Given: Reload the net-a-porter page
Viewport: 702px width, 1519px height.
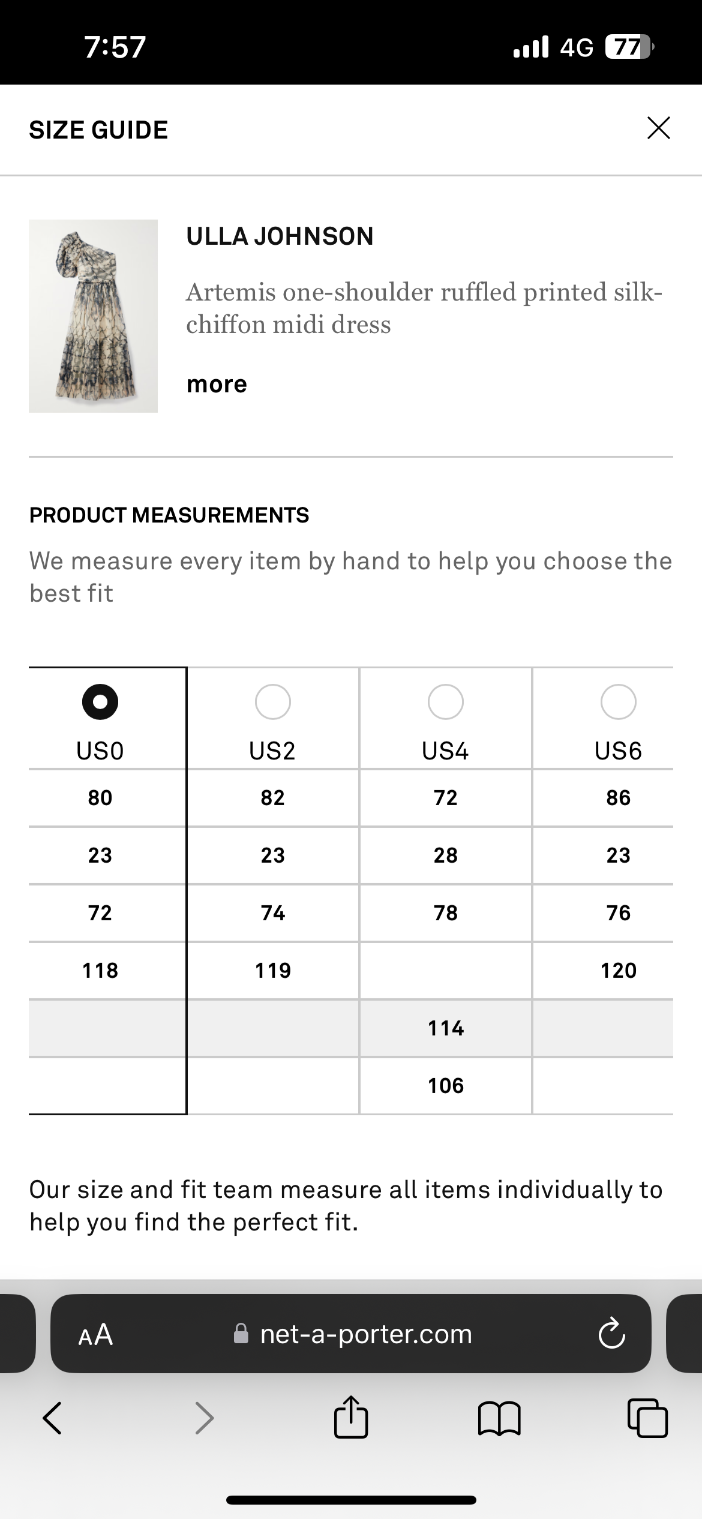Looking at the screenshot, I should pos(611,1334).
